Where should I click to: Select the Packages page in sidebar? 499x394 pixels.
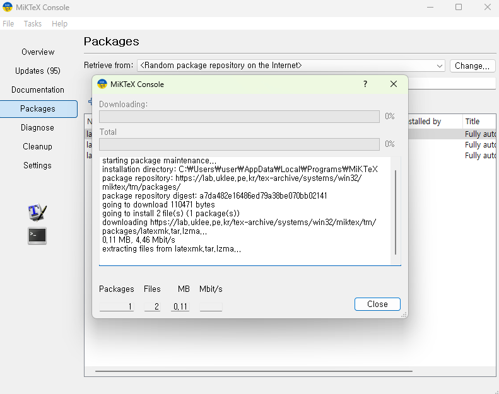[x=38, y=109]
